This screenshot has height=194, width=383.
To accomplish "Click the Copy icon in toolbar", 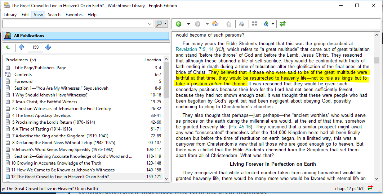I will 228,24.
